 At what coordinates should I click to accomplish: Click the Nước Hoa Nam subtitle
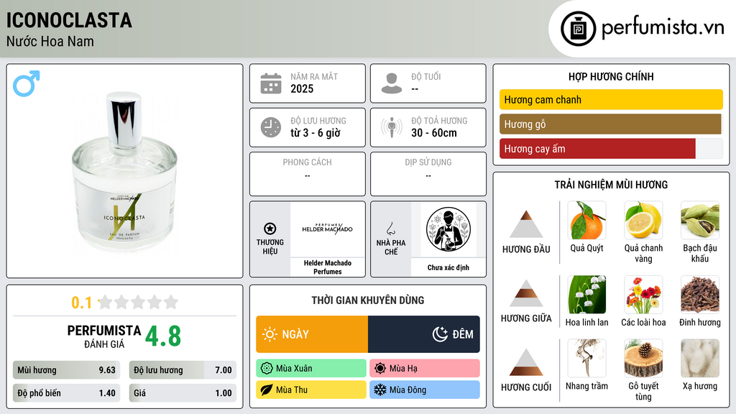pyautogui.click(x=50, y=41)
